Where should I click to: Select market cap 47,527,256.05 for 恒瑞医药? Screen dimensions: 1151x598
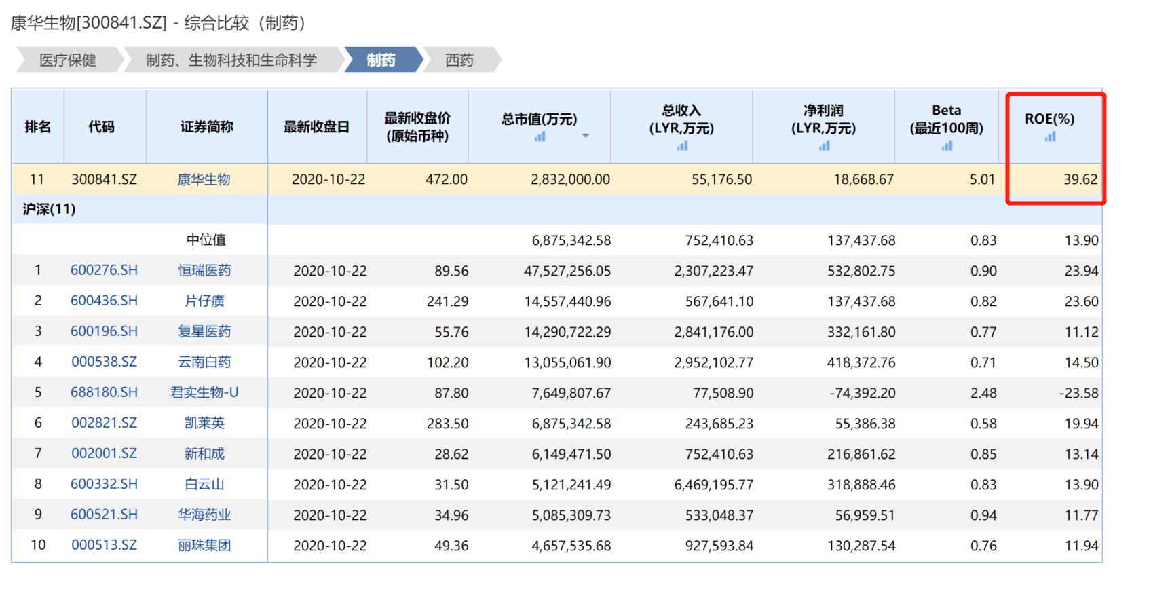pos(567,270)
